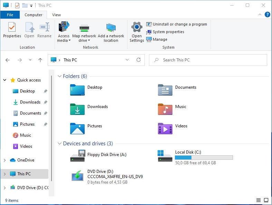Image resolution: width=272 pixels, height=205 pixels.
Task: Open the Access media menu
Action: (x=64, y=32)
